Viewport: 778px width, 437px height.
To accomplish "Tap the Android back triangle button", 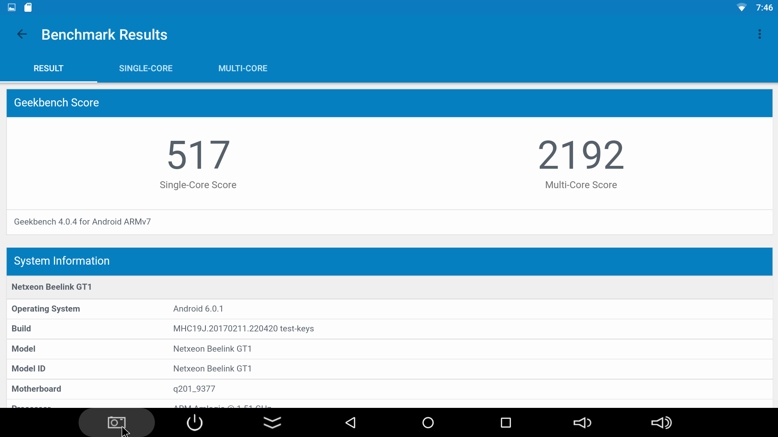I will point(351,422).
